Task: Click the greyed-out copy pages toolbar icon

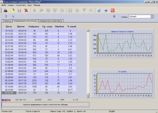Action: pyautogui.click(x=77, y=10)
